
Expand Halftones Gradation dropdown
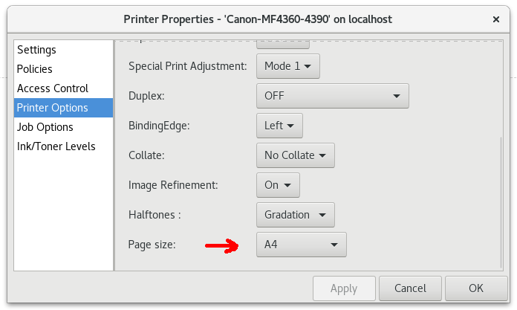(x=296, y=215)
